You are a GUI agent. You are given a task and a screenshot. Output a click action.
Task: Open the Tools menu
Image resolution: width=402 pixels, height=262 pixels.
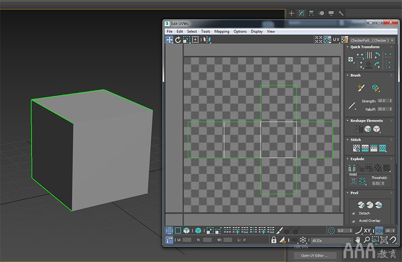click(x=206, y=32)
